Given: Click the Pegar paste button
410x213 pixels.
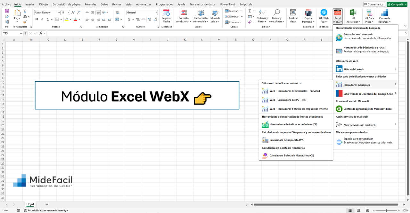Looking at the screenshot, I should [17, 15].
